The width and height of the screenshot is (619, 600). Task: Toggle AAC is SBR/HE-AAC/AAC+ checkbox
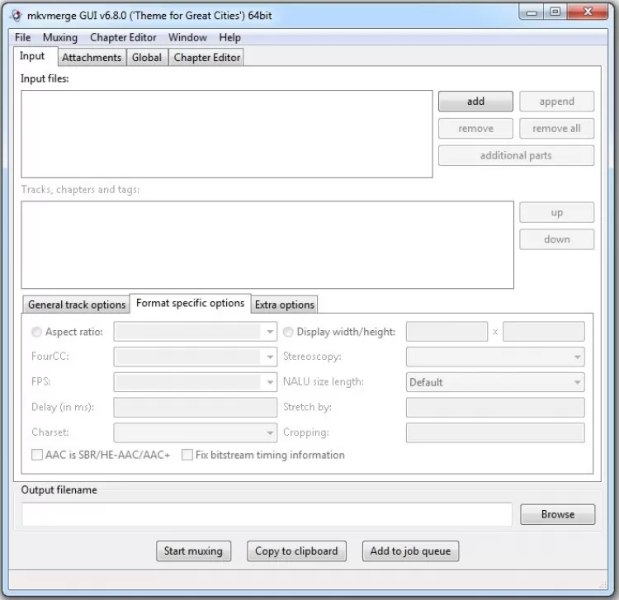37,455
